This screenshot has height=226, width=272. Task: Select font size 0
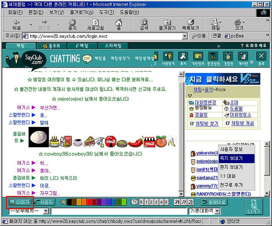(141, 202)
